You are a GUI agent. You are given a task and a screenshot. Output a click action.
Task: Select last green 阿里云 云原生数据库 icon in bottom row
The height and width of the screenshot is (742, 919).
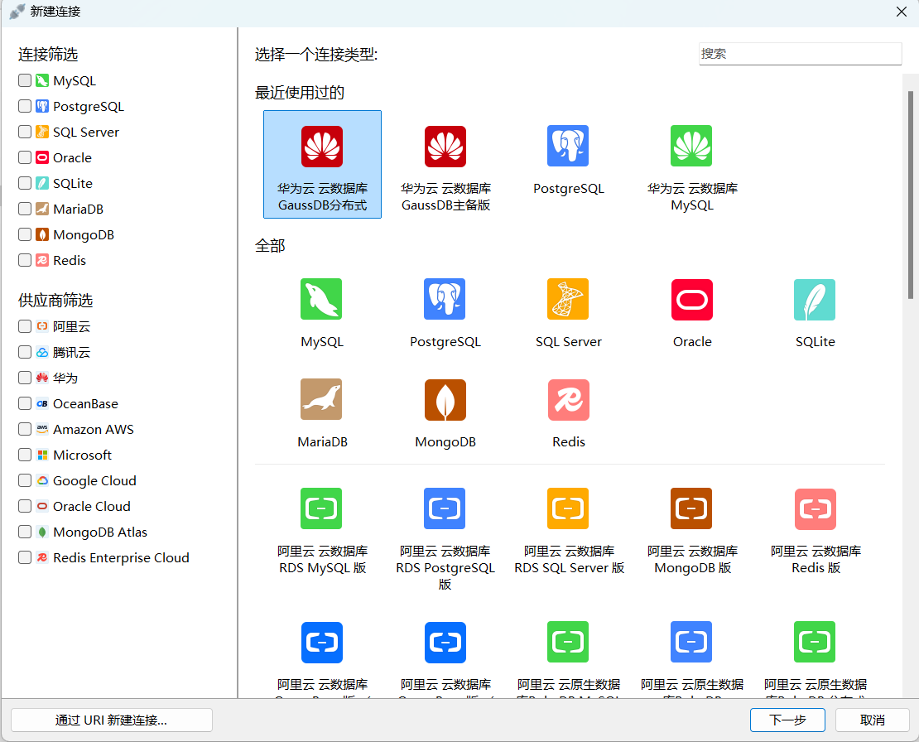coord(815,642)
